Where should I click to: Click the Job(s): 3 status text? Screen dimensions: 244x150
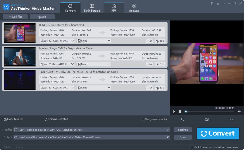point(9,147)
